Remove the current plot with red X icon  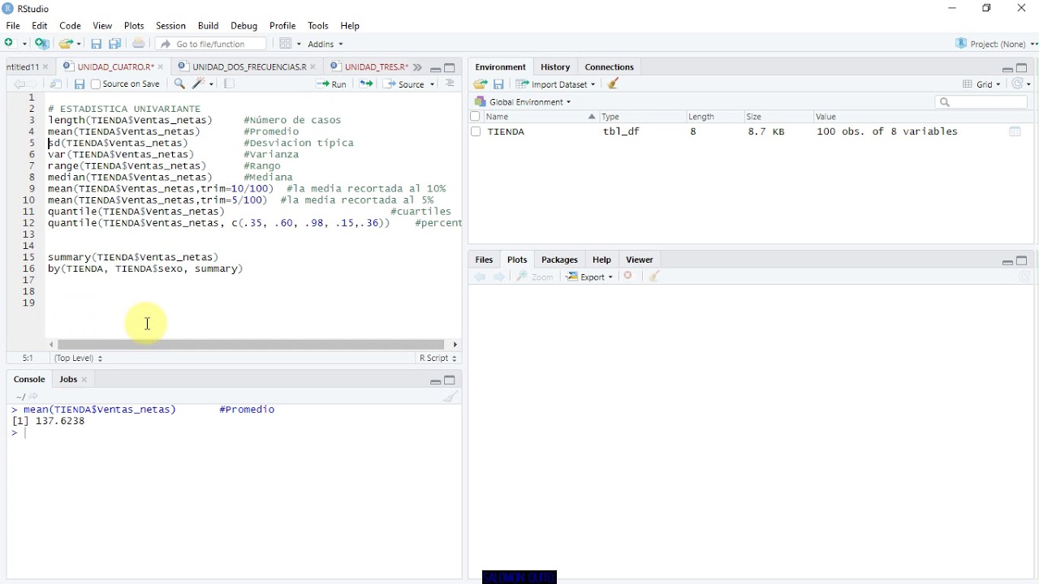(628, 277)
